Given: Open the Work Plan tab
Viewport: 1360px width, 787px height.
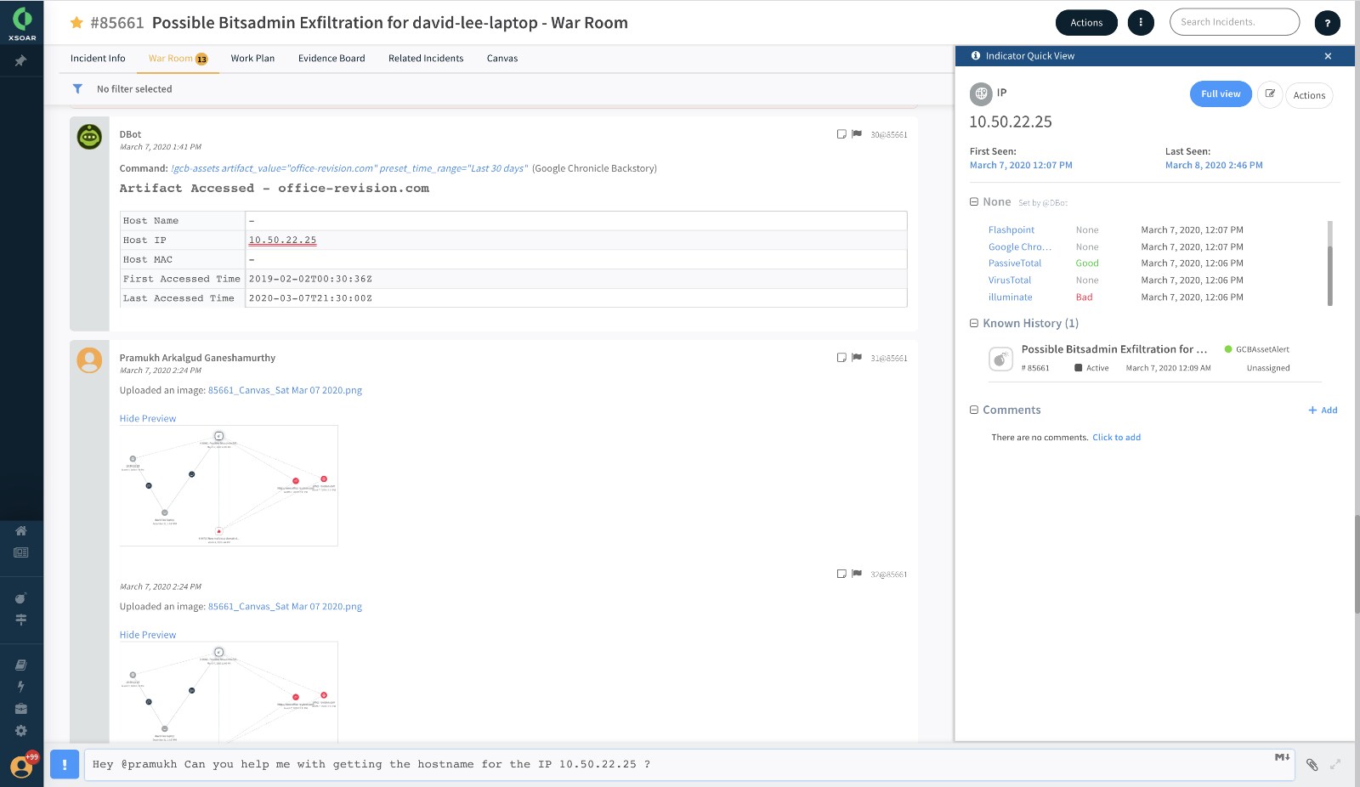Looking at the screenshot, I should [x=252, y=59].
